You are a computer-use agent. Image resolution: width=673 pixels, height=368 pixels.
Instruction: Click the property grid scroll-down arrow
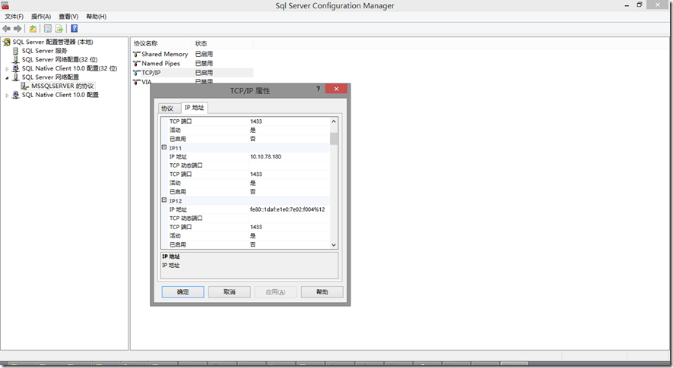coord(334,245)
